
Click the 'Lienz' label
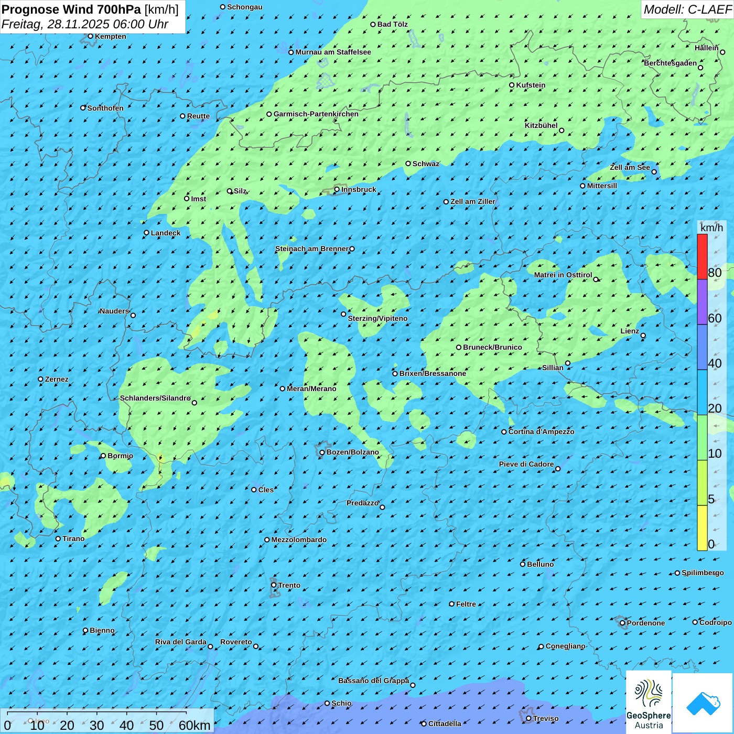coord(630,331)
